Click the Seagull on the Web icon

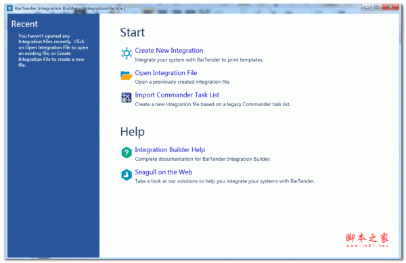[x=127, y=175]
